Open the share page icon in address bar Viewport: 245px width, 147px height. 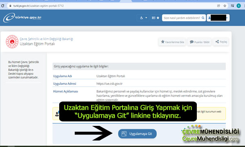(218, 6)
